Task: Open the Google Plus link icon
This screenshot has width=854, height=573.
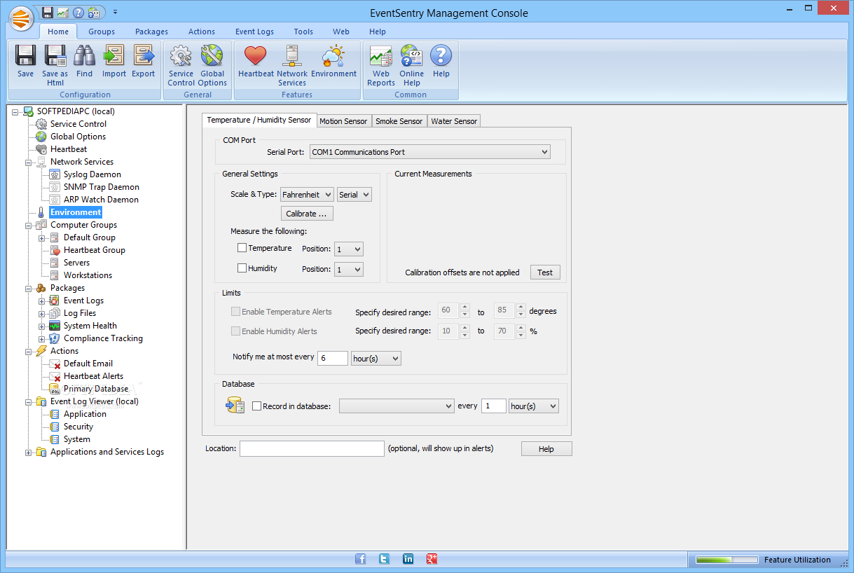Action: point(432,559)
